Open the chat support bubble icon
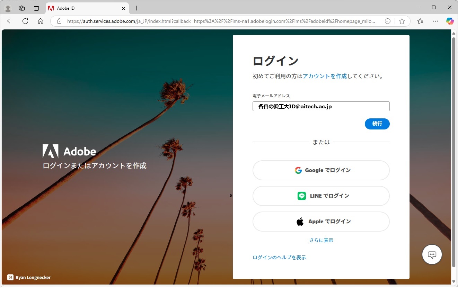Viewport: 458px width, 288px height. point(432,255)
